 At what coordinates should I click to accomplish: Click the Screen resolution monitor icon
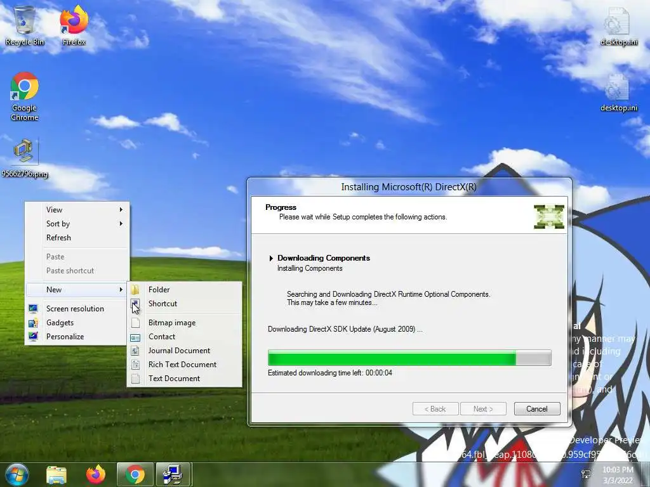[33, 309]
